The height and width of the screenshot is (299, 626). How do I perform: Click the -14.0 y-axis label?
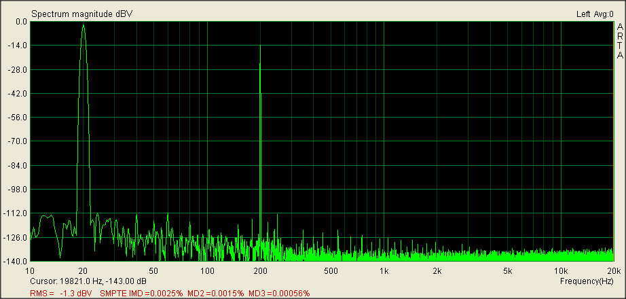(x=18, y=46)
